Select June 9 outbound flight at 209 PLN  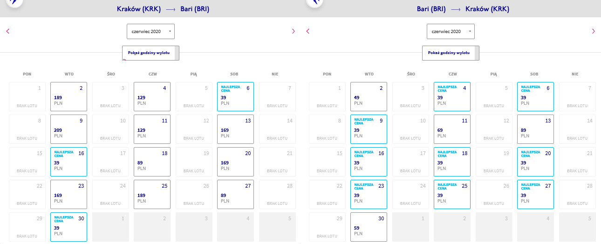(x=68, y=129)
